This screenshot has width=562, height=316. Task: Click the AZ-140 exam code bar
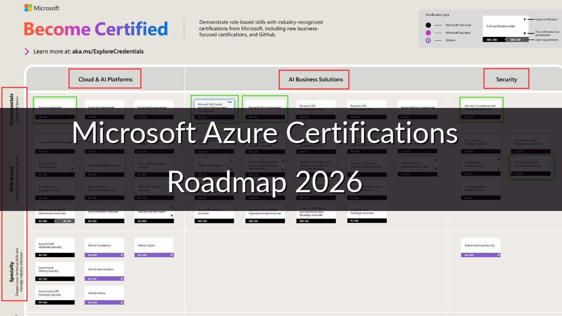pos(55,279)
